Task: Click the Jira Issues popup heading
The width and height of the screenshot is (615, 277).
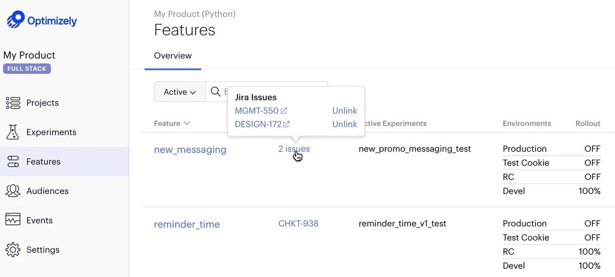Action: (256, 97)
